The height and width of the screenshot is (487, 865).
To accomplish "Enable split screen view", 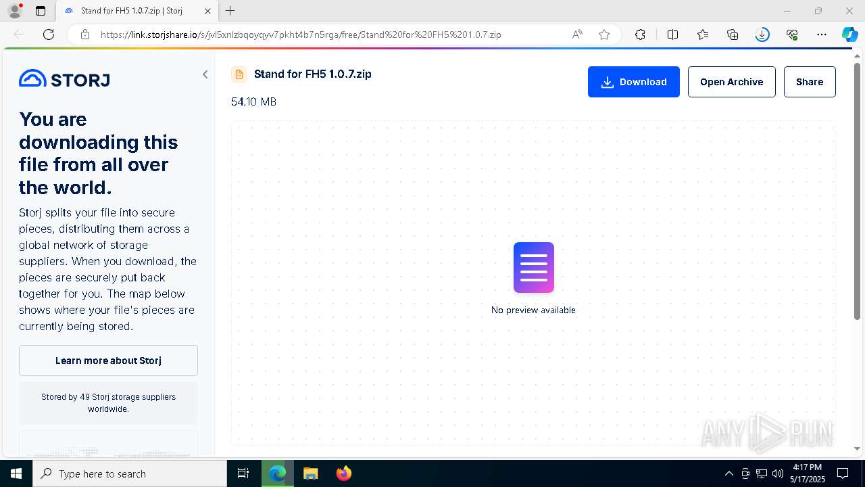I will point(672,34).
